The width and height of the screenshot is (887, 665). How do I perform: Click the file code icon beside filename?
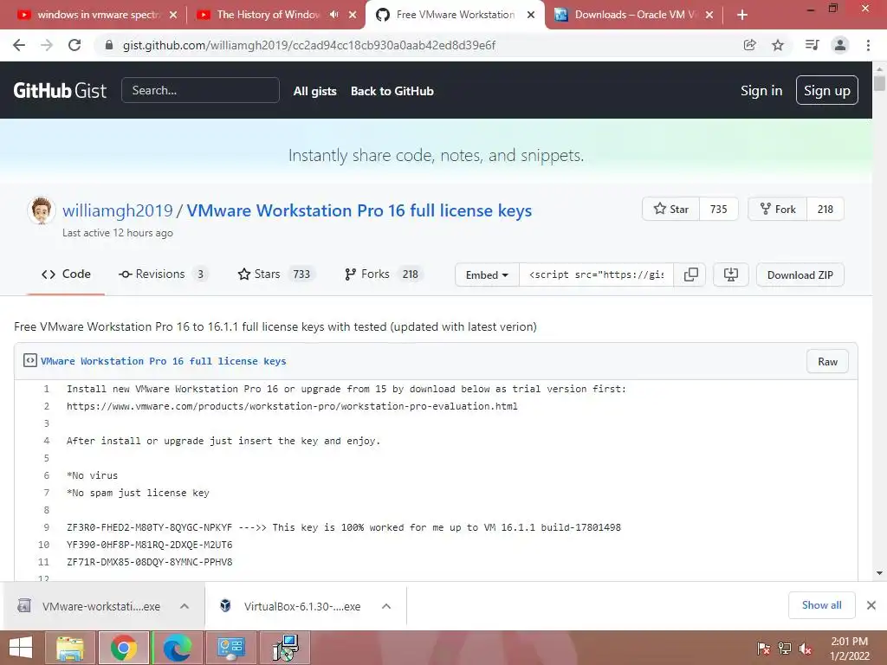(30, 361)
